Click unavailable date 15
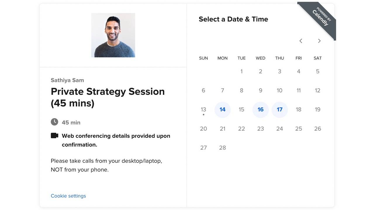Screen dimensions: 374x210 pos(241,110)
